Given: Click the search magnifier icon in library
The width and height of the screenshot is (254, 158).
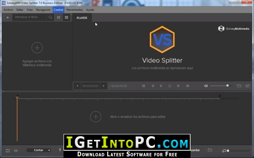Looking at the screenshot, I should (x=50, y=17).
